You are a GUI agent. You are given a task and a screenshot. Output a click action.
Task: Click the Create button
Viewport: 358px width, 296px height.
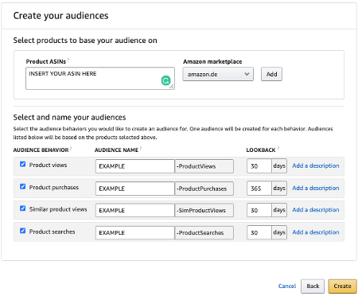click(342, 286)
